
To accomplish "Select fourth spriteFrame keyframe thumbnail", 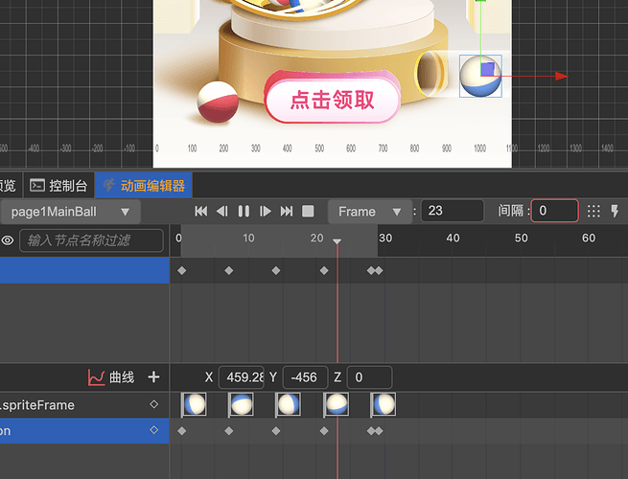I will [336, 404].
